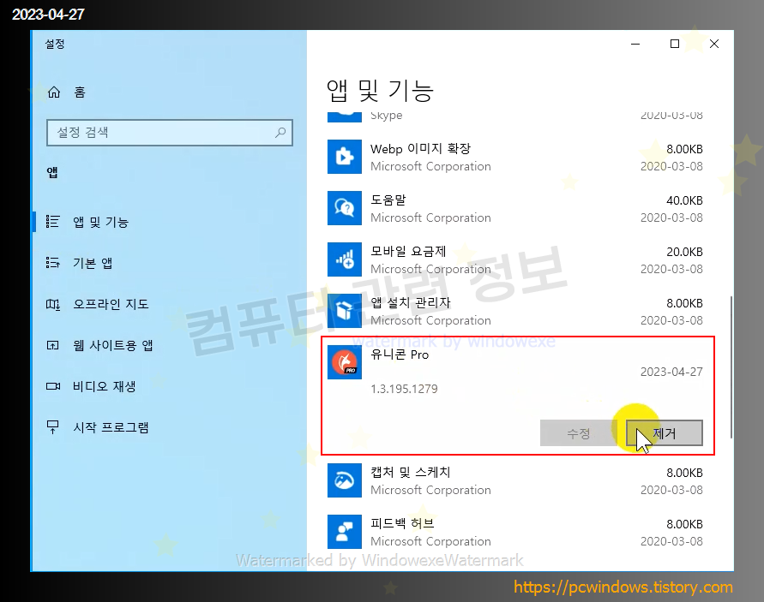This screenshot has height=602, width=764.
Task: Click the 기본 앱 sidebar icon
Action: pos(52,263)
